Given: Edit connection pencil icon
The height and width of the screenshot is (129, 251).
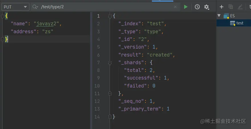Looking at the screenshot, I should point(240,7).
